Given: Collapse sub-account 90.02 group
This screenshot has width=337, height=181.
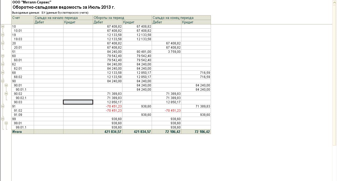Looking at the screenshot, I should [x=6, y=94].
